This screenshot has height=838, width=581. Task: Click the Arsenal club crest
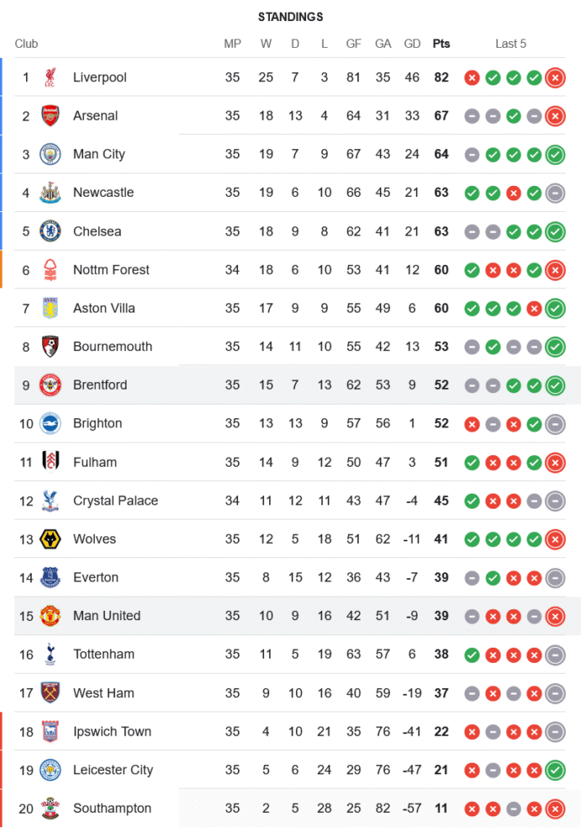(50, 116)
